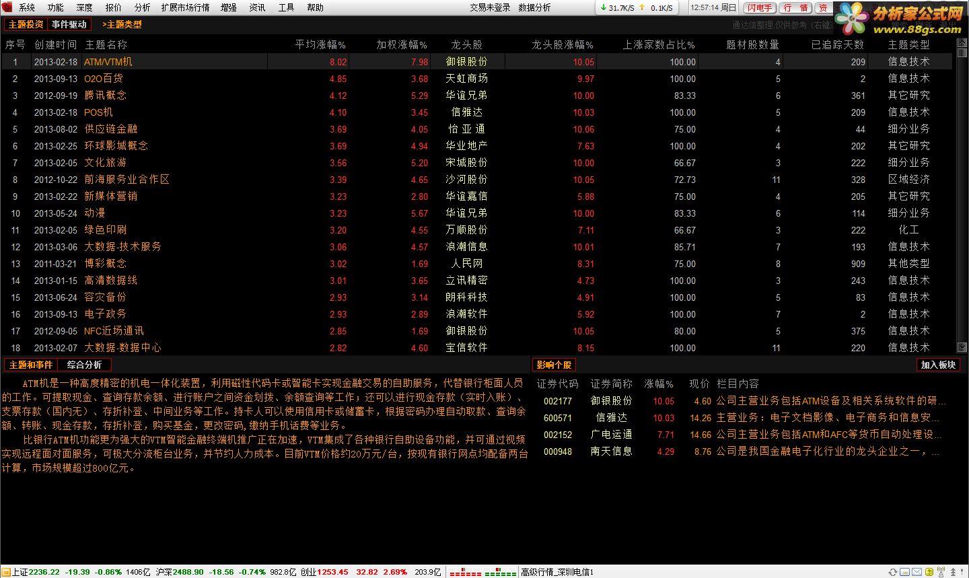Open the 功能 menu
969x578 pixels.
56,7
